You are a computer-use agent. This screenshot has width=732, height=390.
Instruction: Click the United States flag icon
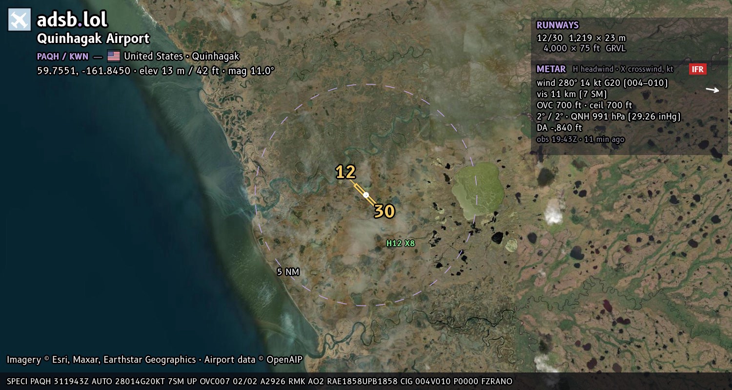(114, 56)
